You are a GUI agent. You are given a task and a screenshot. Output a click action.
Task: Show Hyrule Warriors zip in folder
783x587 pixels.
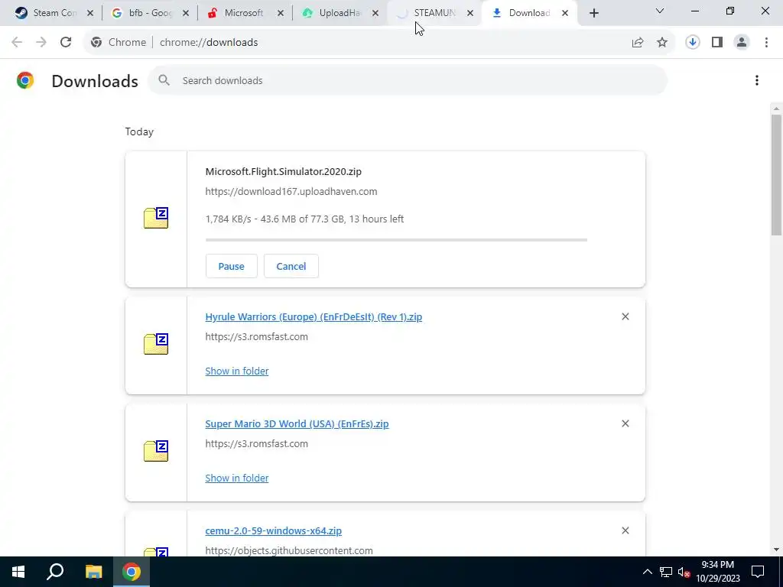[237, 371]
